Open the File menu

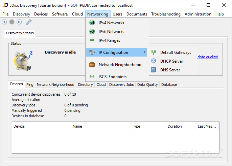coord(5,14)
